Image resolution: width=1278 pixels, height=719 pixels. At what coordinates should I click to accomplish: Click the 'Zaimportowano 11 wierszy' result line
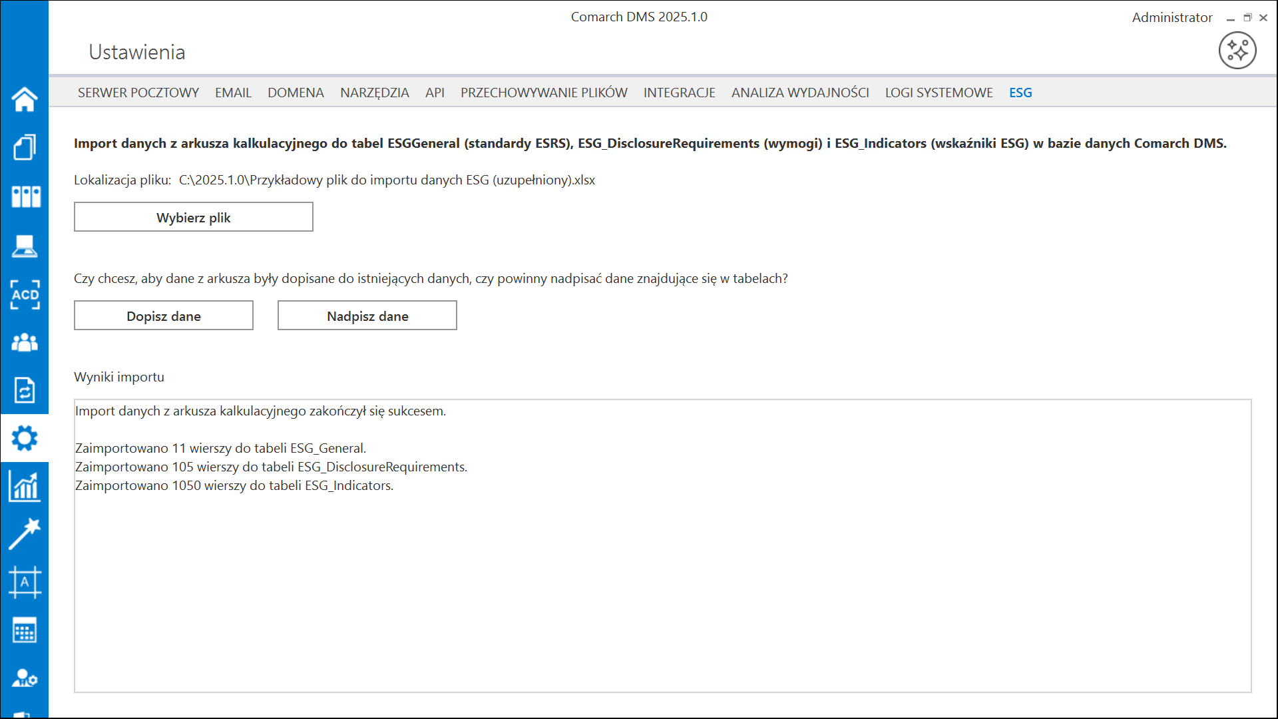tap(220, 448)
